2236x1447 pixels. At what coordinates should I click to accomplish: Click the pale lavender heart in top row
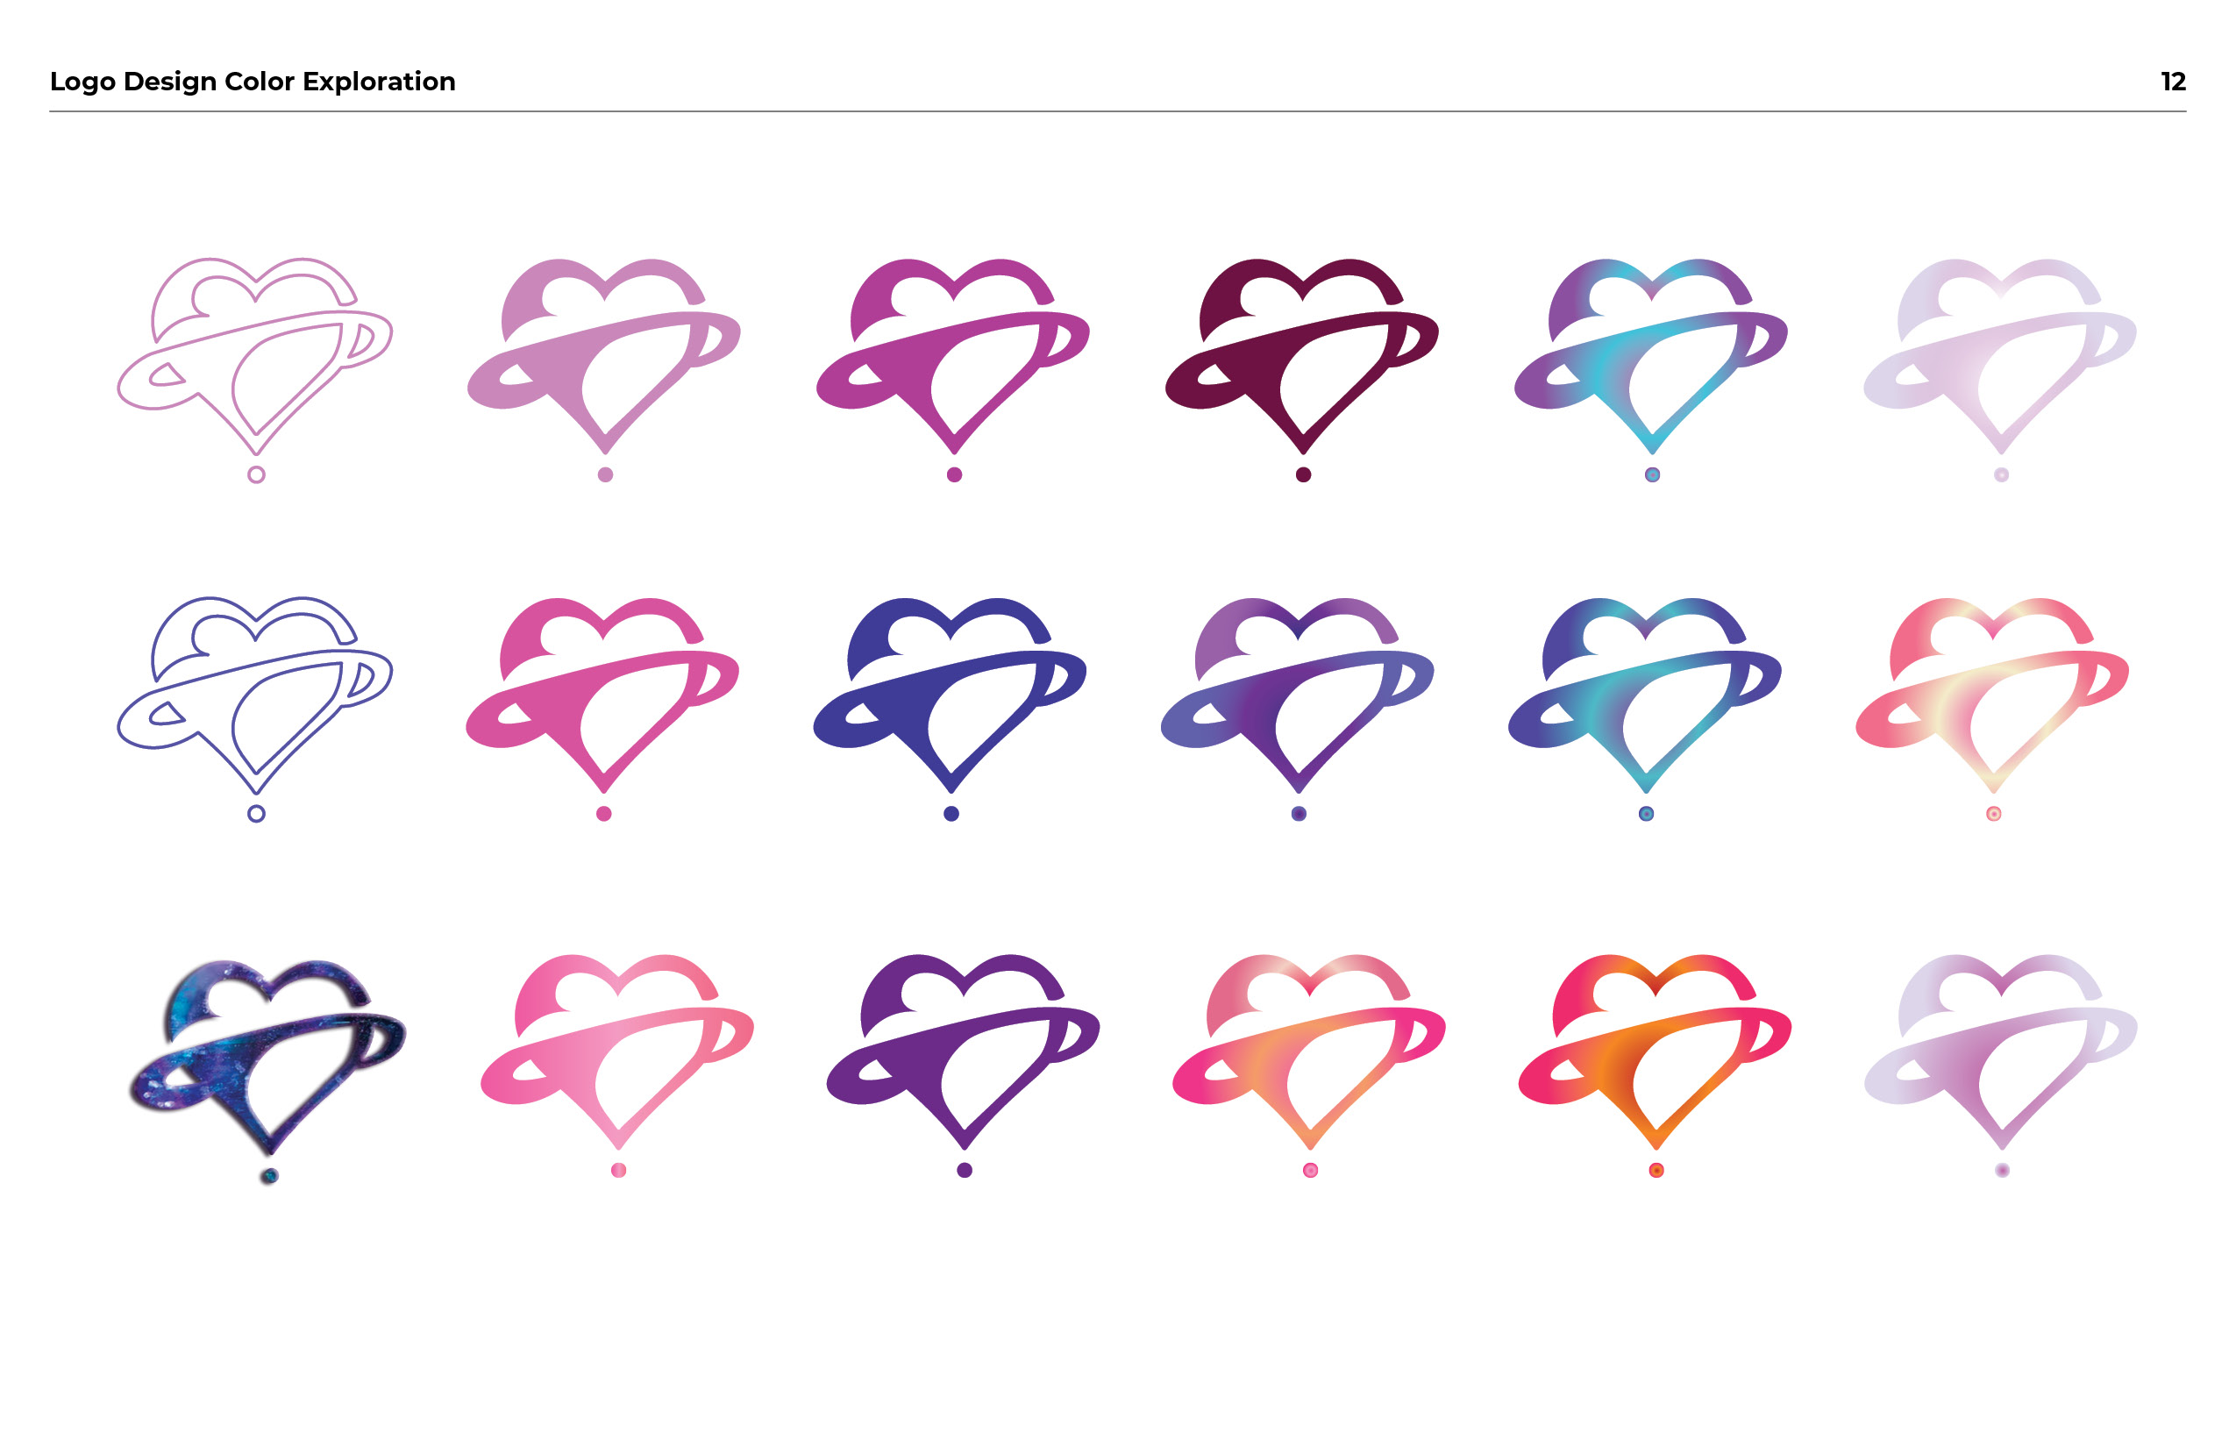point(2000,356)
